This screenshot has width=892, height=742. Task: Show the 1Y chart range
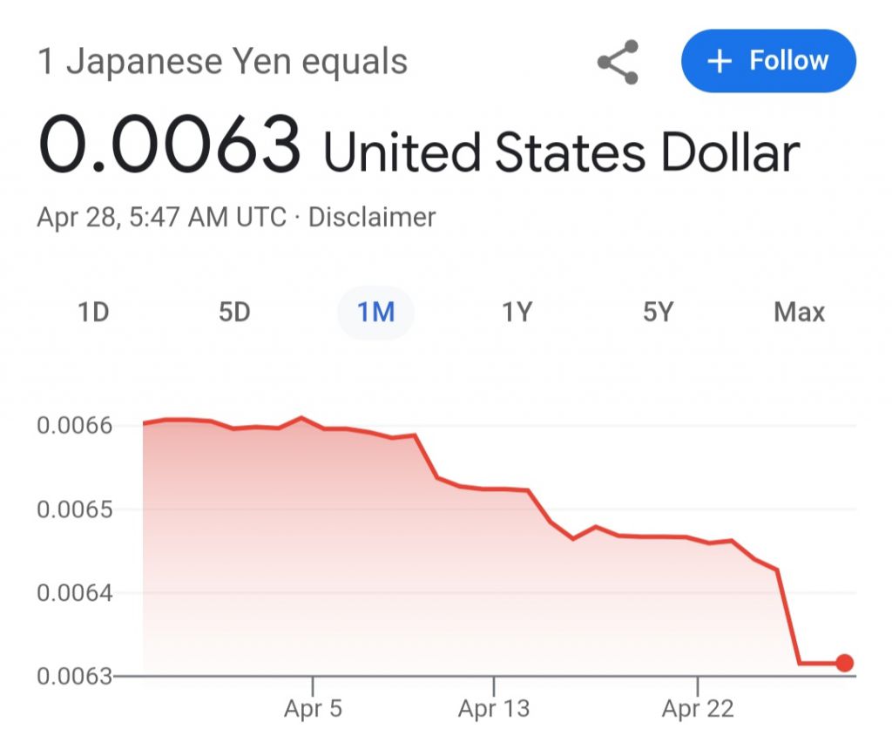coord(517,312)
